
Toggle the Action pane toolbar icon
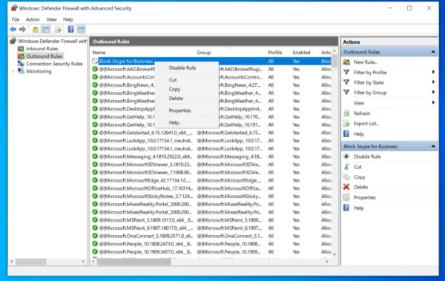(81, 29)
